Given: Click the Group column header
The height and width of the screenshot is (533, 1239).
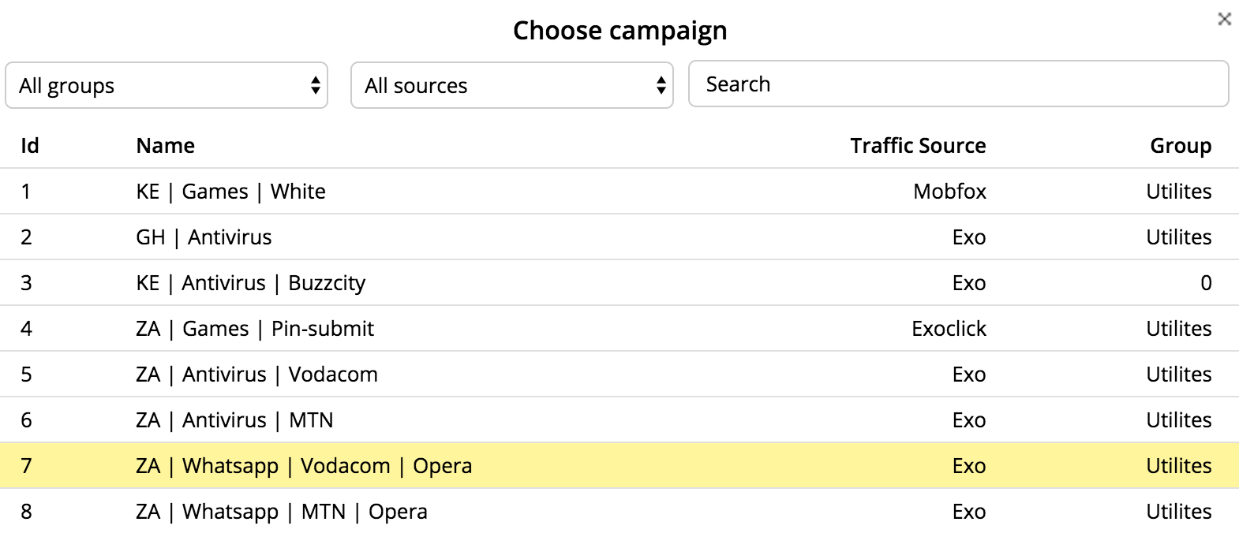Looking at the screenshot, I should pyautogui.click(x=1181, y=146).
